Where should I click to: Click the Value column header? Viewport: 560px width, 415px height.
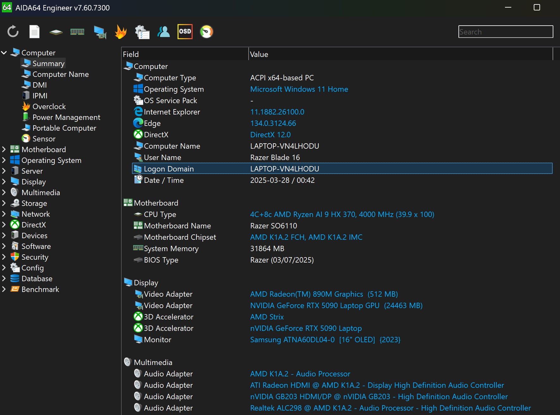tap(401, 54)
